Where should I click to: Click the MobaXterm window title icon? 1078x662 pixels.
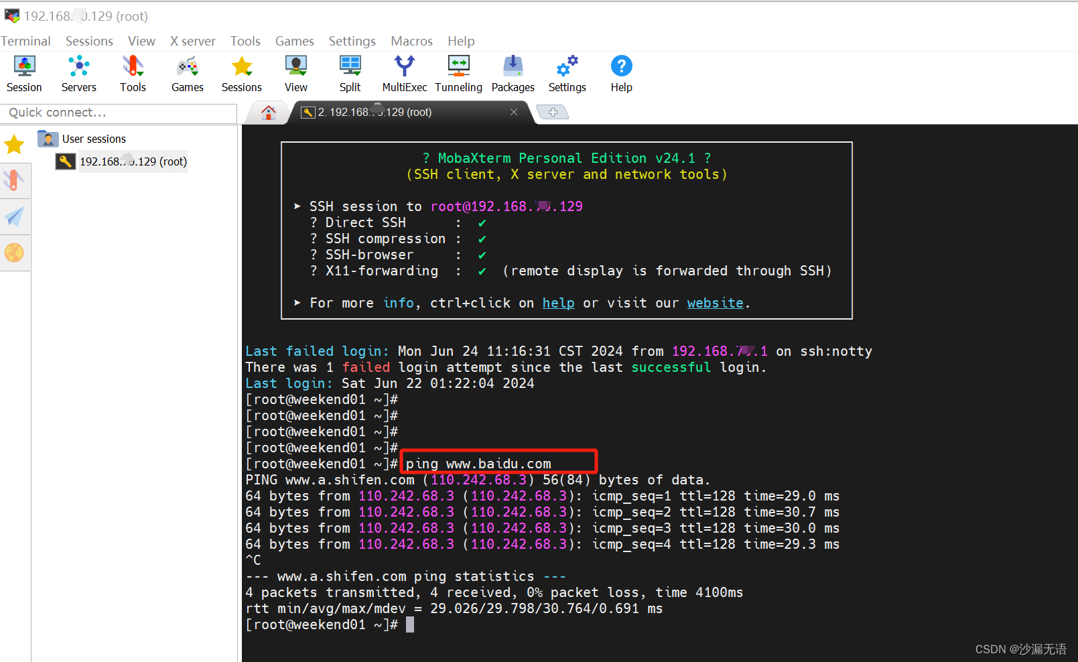click(x=12, y=15)
